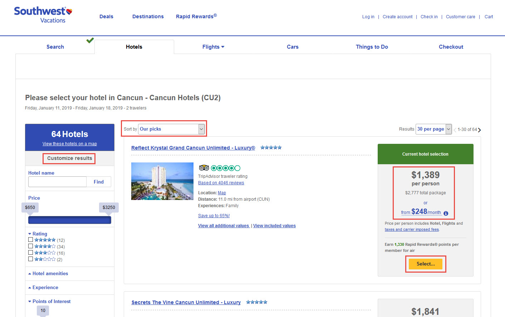
Task: Open the Destinations menu
Action: [148, 16]
